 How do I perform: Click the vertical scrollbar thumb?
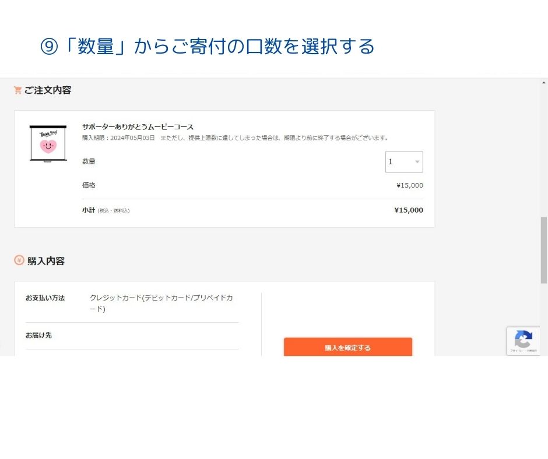pos(543,250)
